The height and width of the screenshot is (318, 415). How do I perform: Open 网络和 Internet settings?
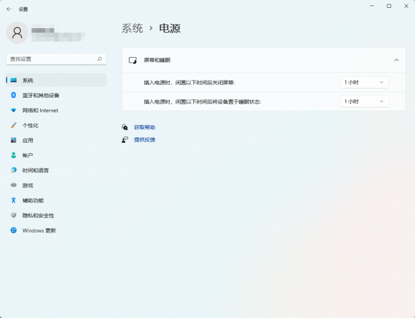click(56, 110)
